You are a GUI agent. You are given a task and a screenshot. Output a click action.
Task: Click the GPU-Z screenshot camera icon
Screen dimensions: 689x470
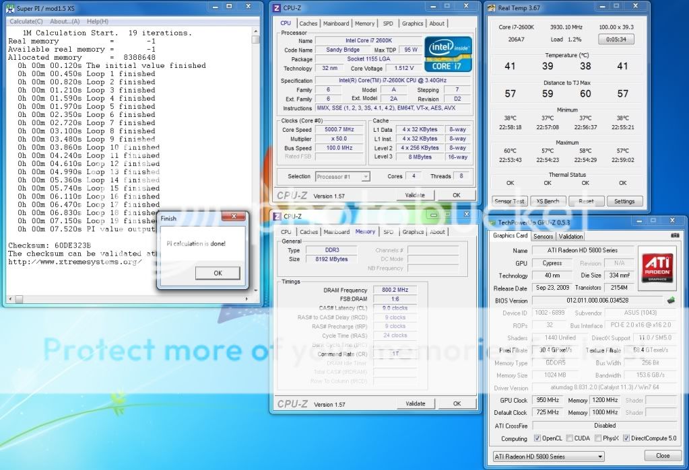(675, 236)
